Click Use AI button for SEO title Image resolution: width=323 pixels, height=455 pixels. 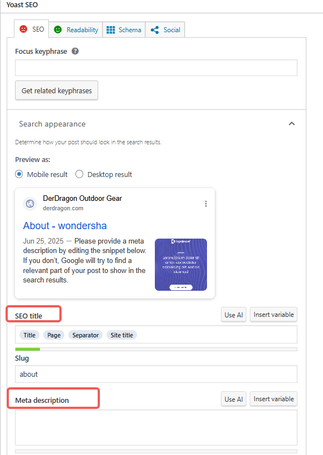234,315
